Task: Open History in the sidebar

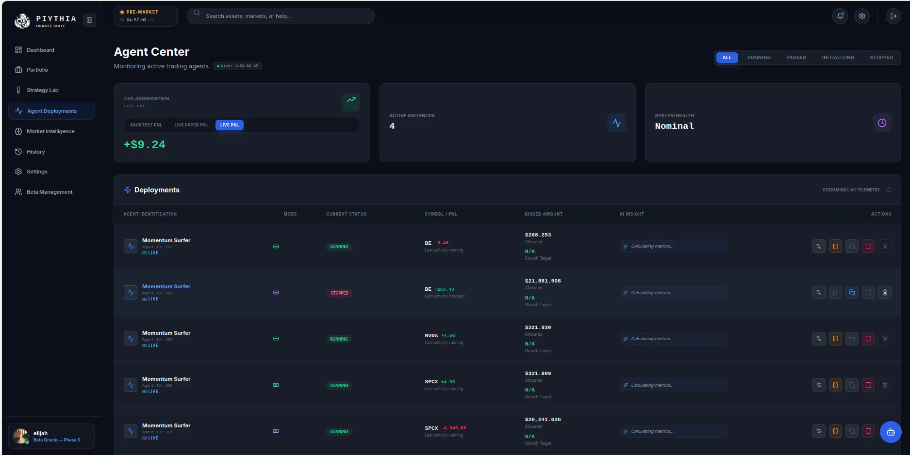Action: click(x=51, y=152)
